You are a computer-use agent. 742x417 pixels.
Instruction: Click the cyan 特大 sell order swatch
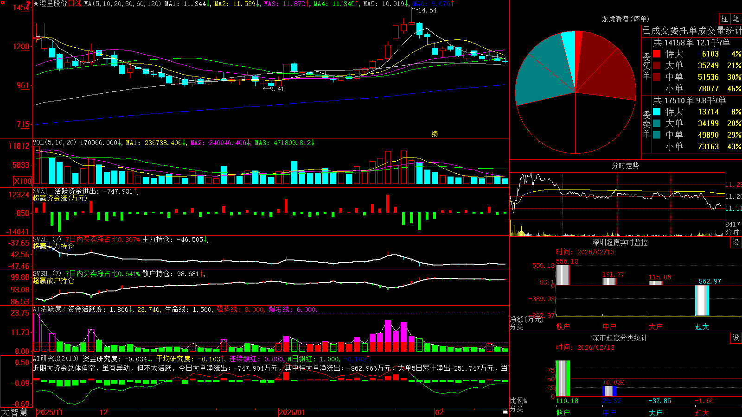pos(657,112)
